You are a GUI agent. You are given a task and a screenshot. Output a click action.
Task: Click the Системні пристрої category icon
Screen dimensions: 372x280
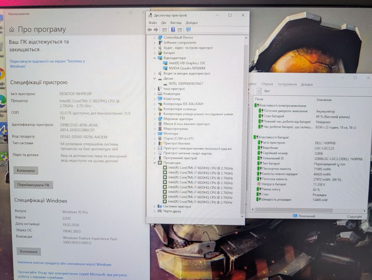(x=160, y=206)
